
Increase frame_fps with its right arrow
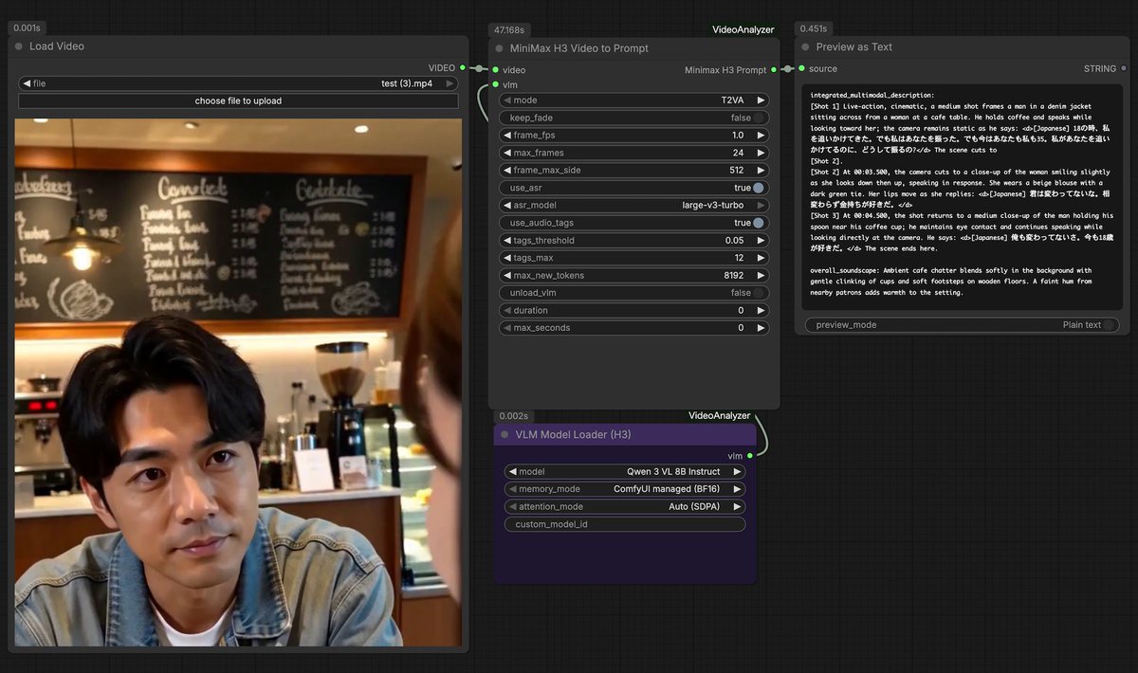coord(761,136)
